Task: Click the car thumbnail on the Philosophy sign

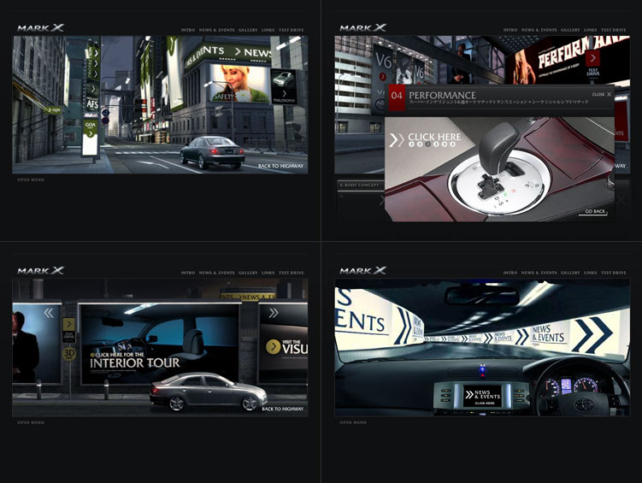Action: 283,79
